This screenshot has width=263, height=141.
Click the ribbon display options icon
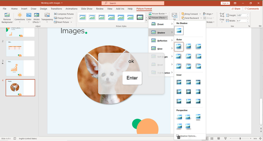[235, 3]
